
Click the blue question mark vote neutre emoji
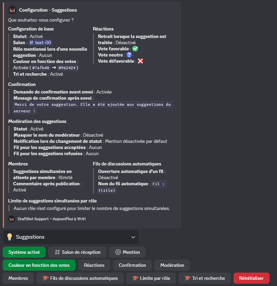129,55
